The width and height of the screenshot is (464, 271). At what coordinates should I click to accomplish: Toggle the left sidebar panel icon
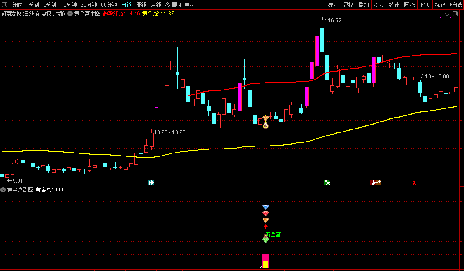tap(4, 5)
